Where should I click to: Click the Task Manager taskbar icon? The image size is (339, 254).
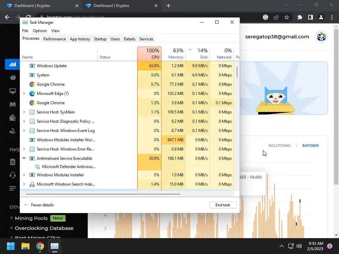coord(55,246)
